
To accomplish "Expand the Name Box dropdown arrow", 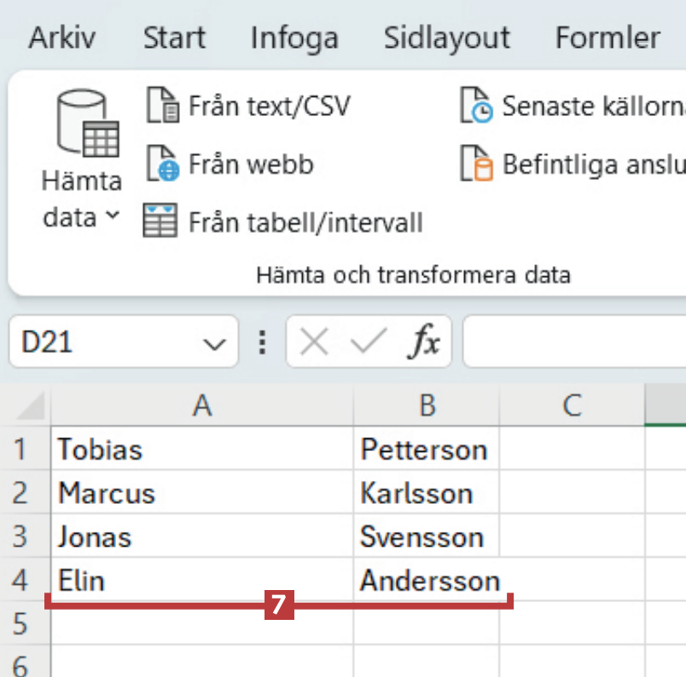I will 212,344.
